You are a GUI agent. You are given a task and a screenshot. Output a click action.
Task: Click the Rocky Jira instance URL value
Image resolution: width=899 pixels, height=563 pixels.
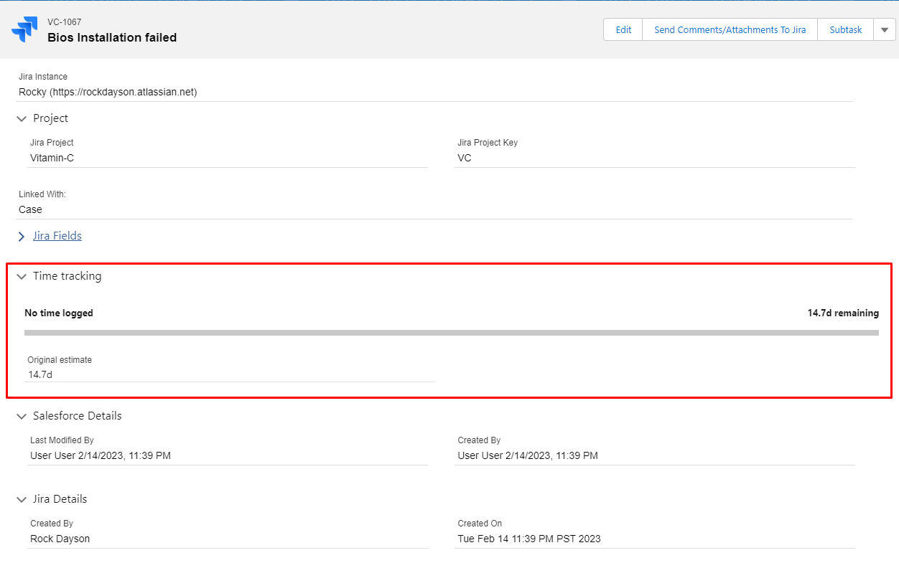(108, 92)
